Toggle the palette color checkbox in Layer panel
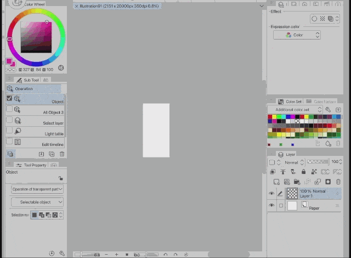Viewport: 351px width, 258px height. point(272,162)
